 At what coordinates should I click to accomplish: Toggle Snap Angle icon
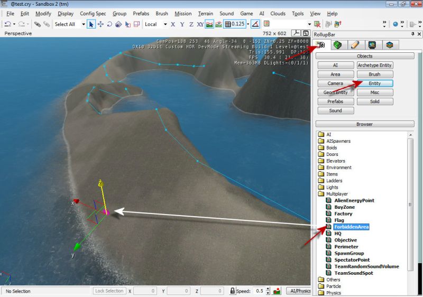pos(255,24)
